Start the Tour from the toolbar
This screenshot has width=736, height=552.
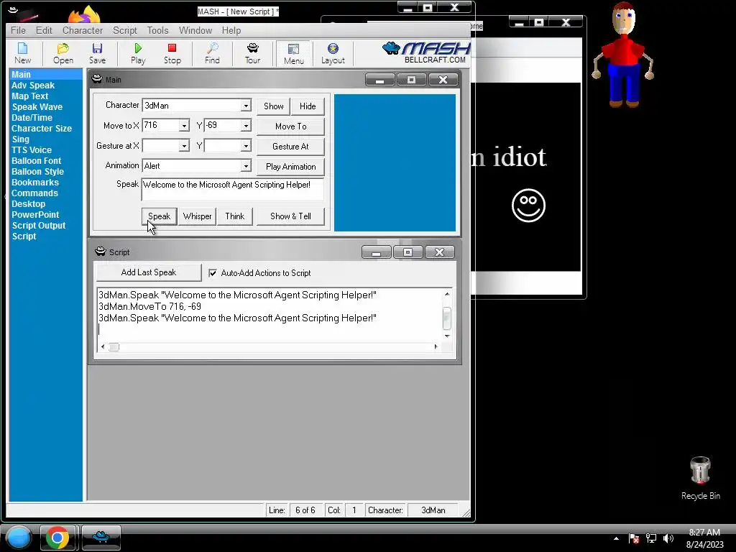252,53
